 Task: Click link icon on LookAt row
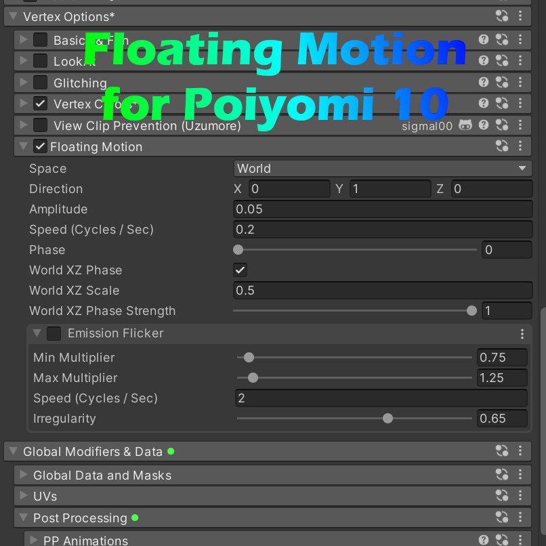(x=502, y=60)
